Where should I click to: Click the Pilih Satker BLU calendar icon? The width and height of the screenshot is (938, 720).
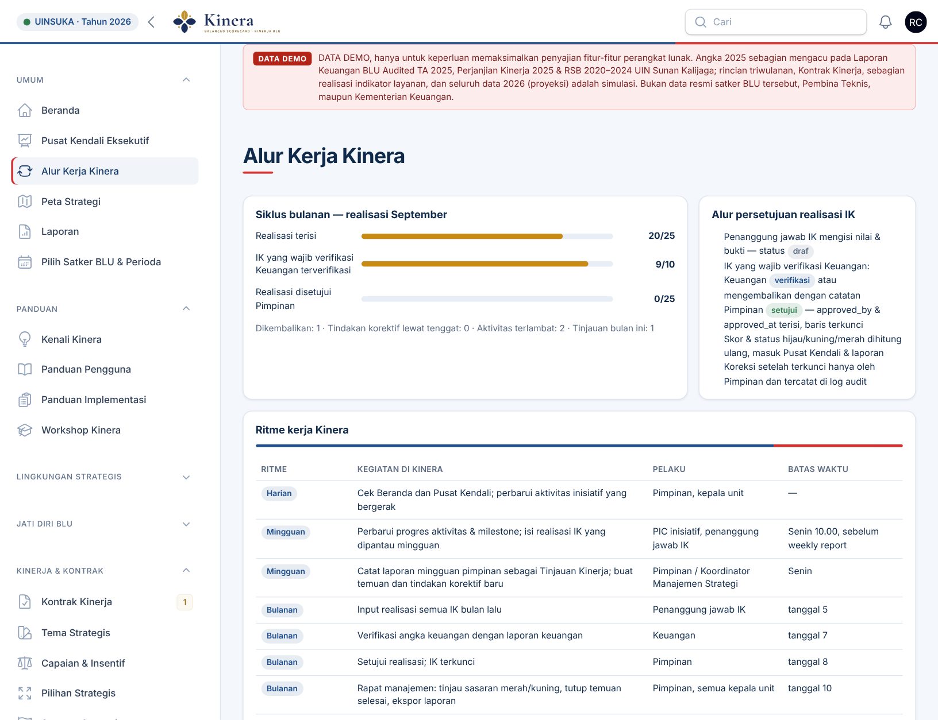pyautogui.click(x=25, y=262)
